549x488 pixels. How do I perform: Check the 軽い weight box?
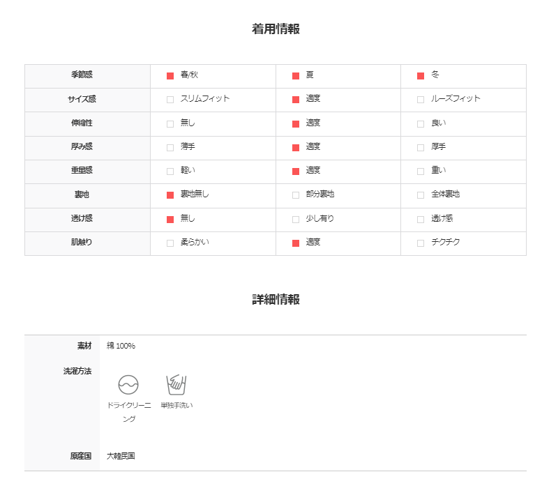pyautogui.click(x=170, y=171)
